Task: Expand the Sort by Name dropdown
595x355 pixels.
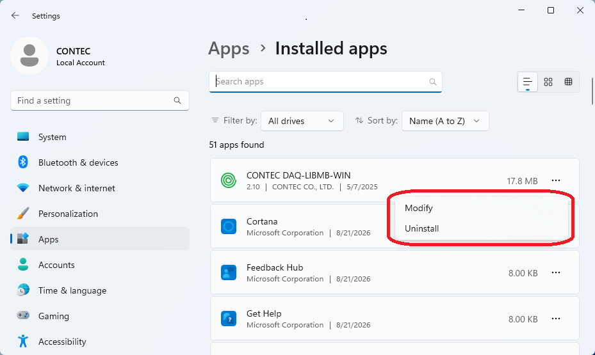Action: (x=445, y=121)
